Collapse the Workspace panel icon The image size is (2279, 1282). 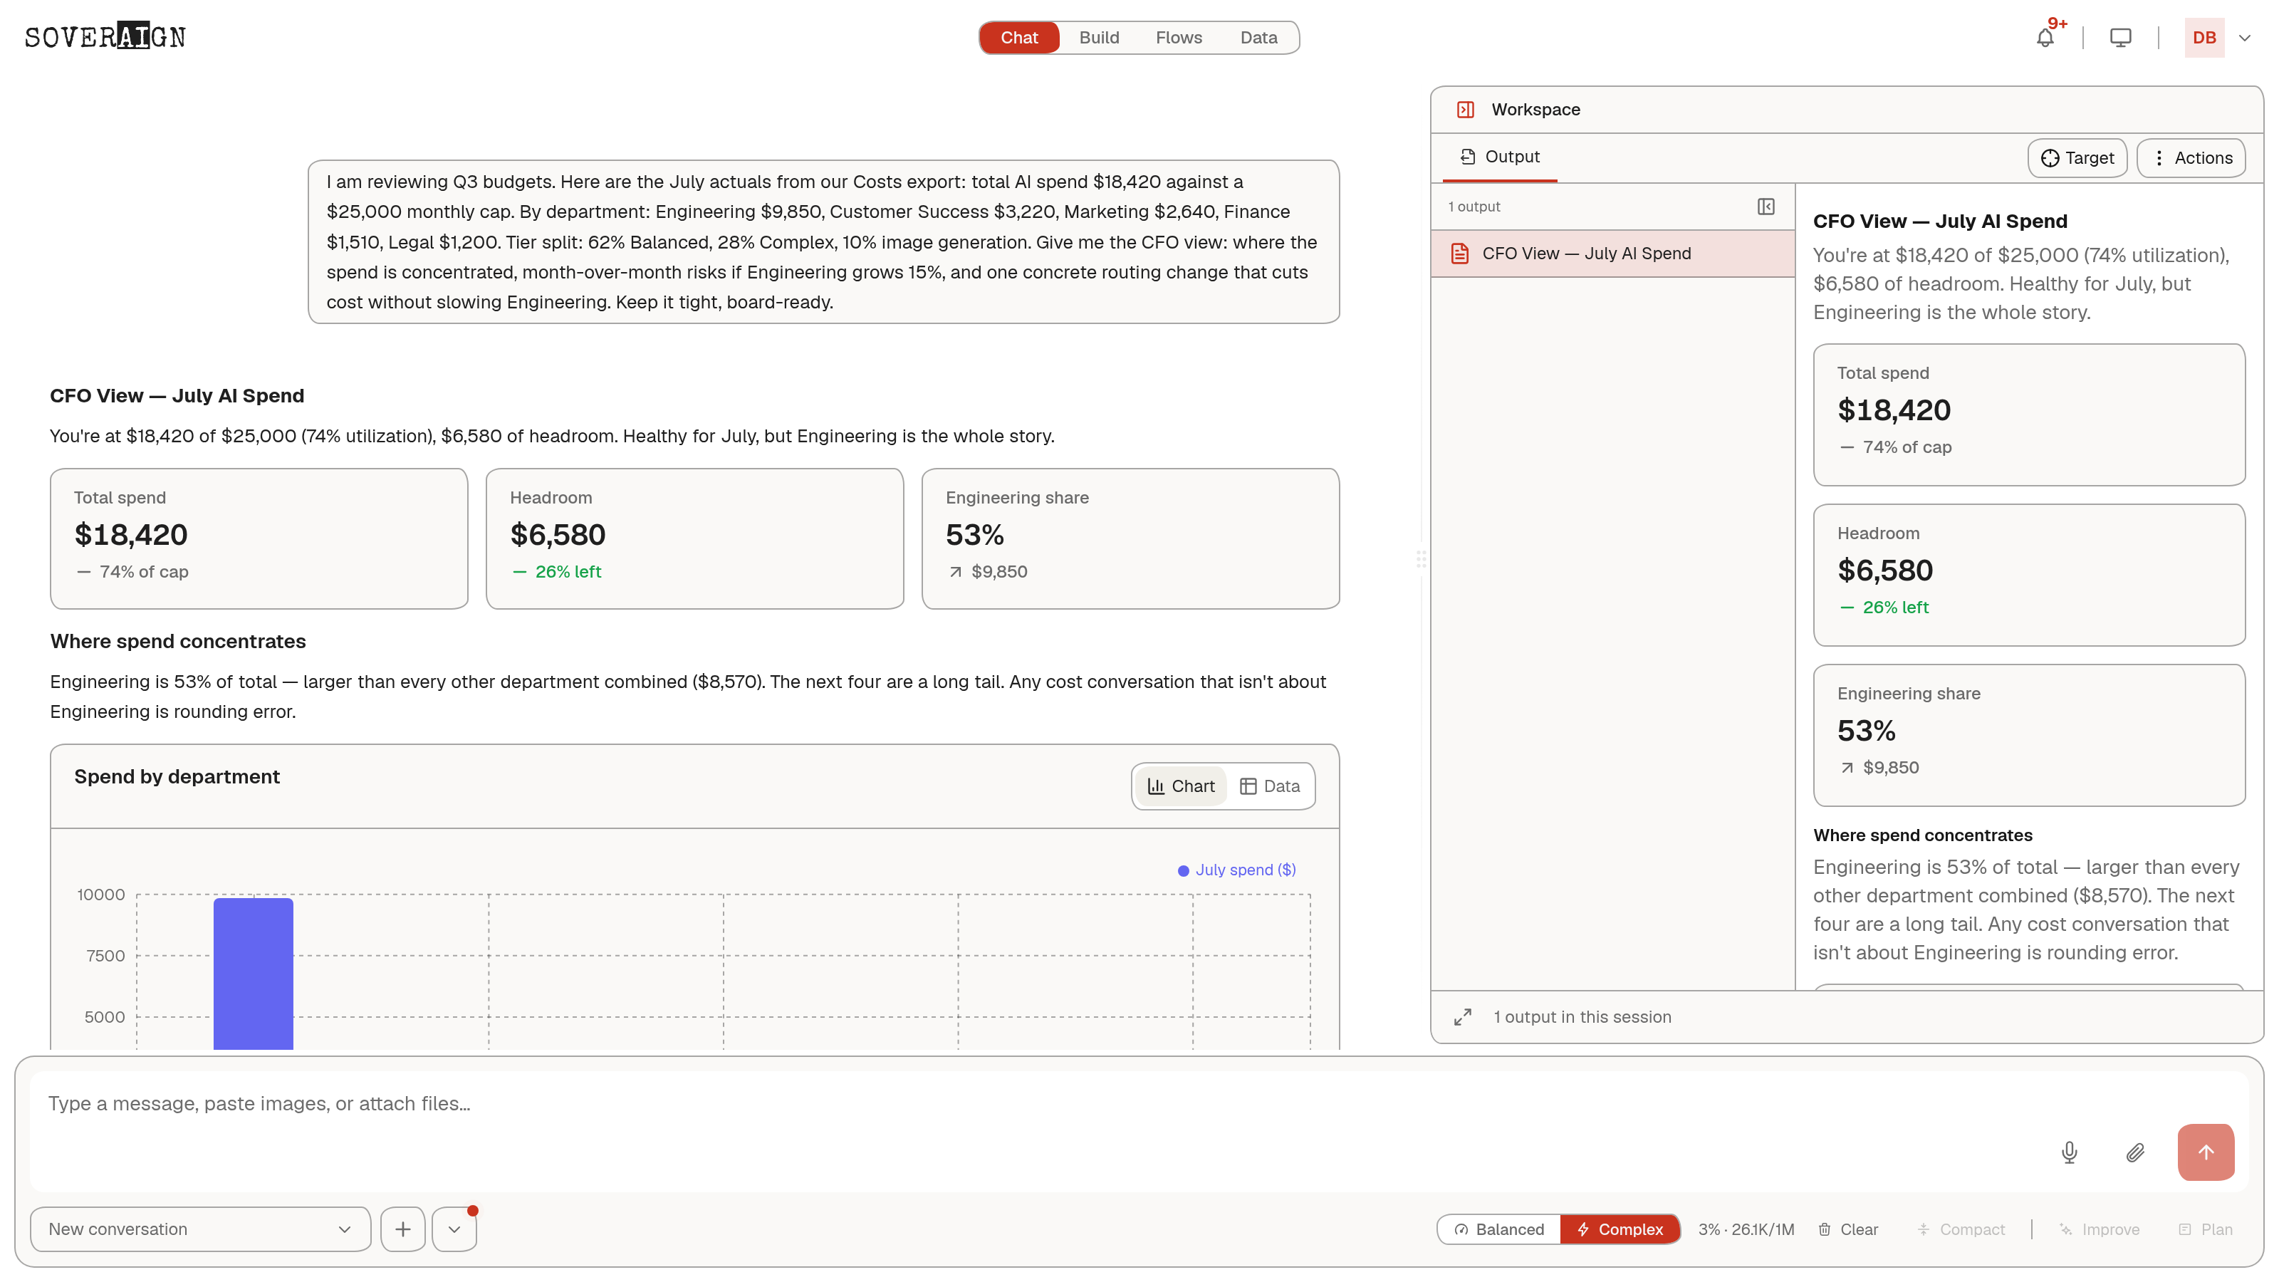click(1465, 110)
